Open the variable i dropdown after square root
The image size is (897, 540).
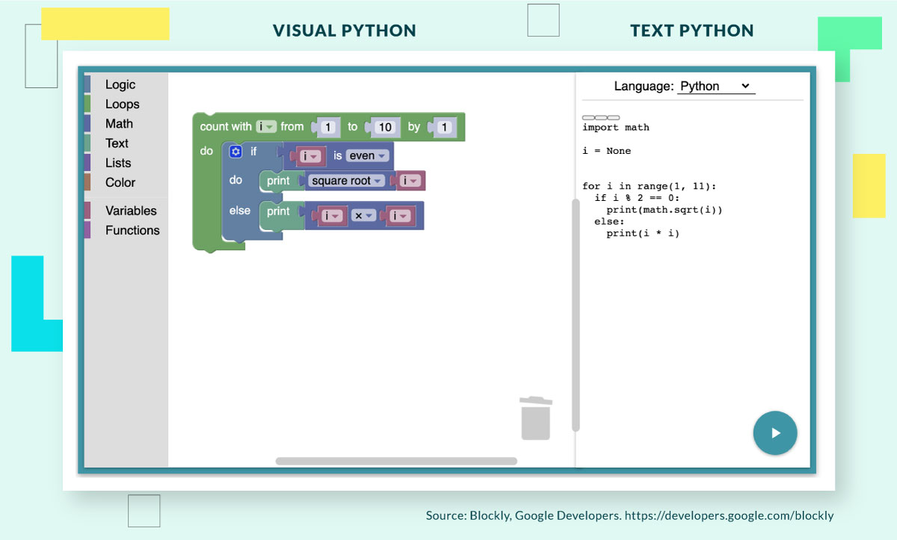pyautogui.click(x=410, y=181)
